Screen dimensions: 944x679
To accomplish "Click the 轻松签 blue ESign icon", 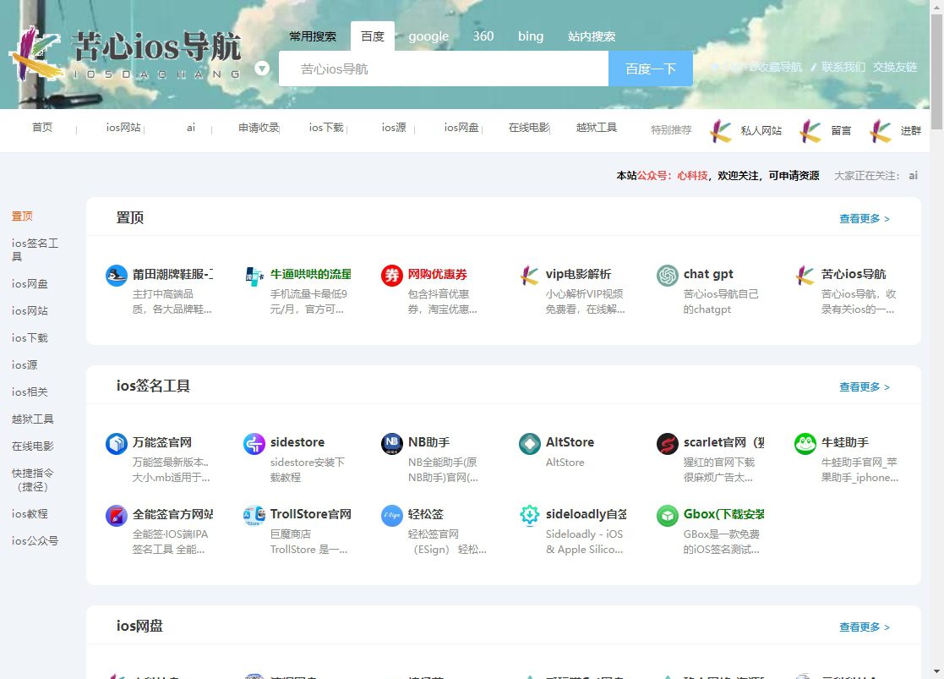I will [x=392, y=515].
